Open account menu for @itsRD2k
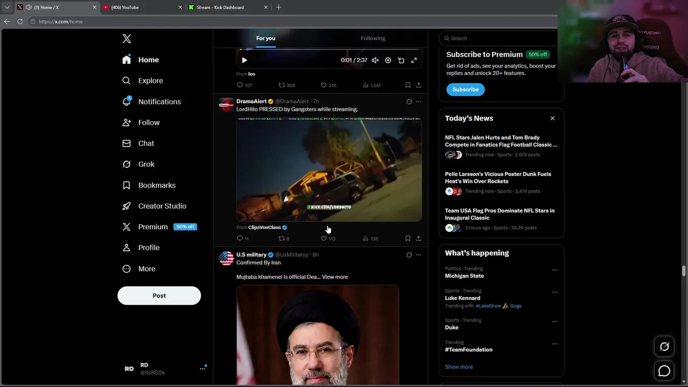Screen dimensions: 688x387 point(164,369)
